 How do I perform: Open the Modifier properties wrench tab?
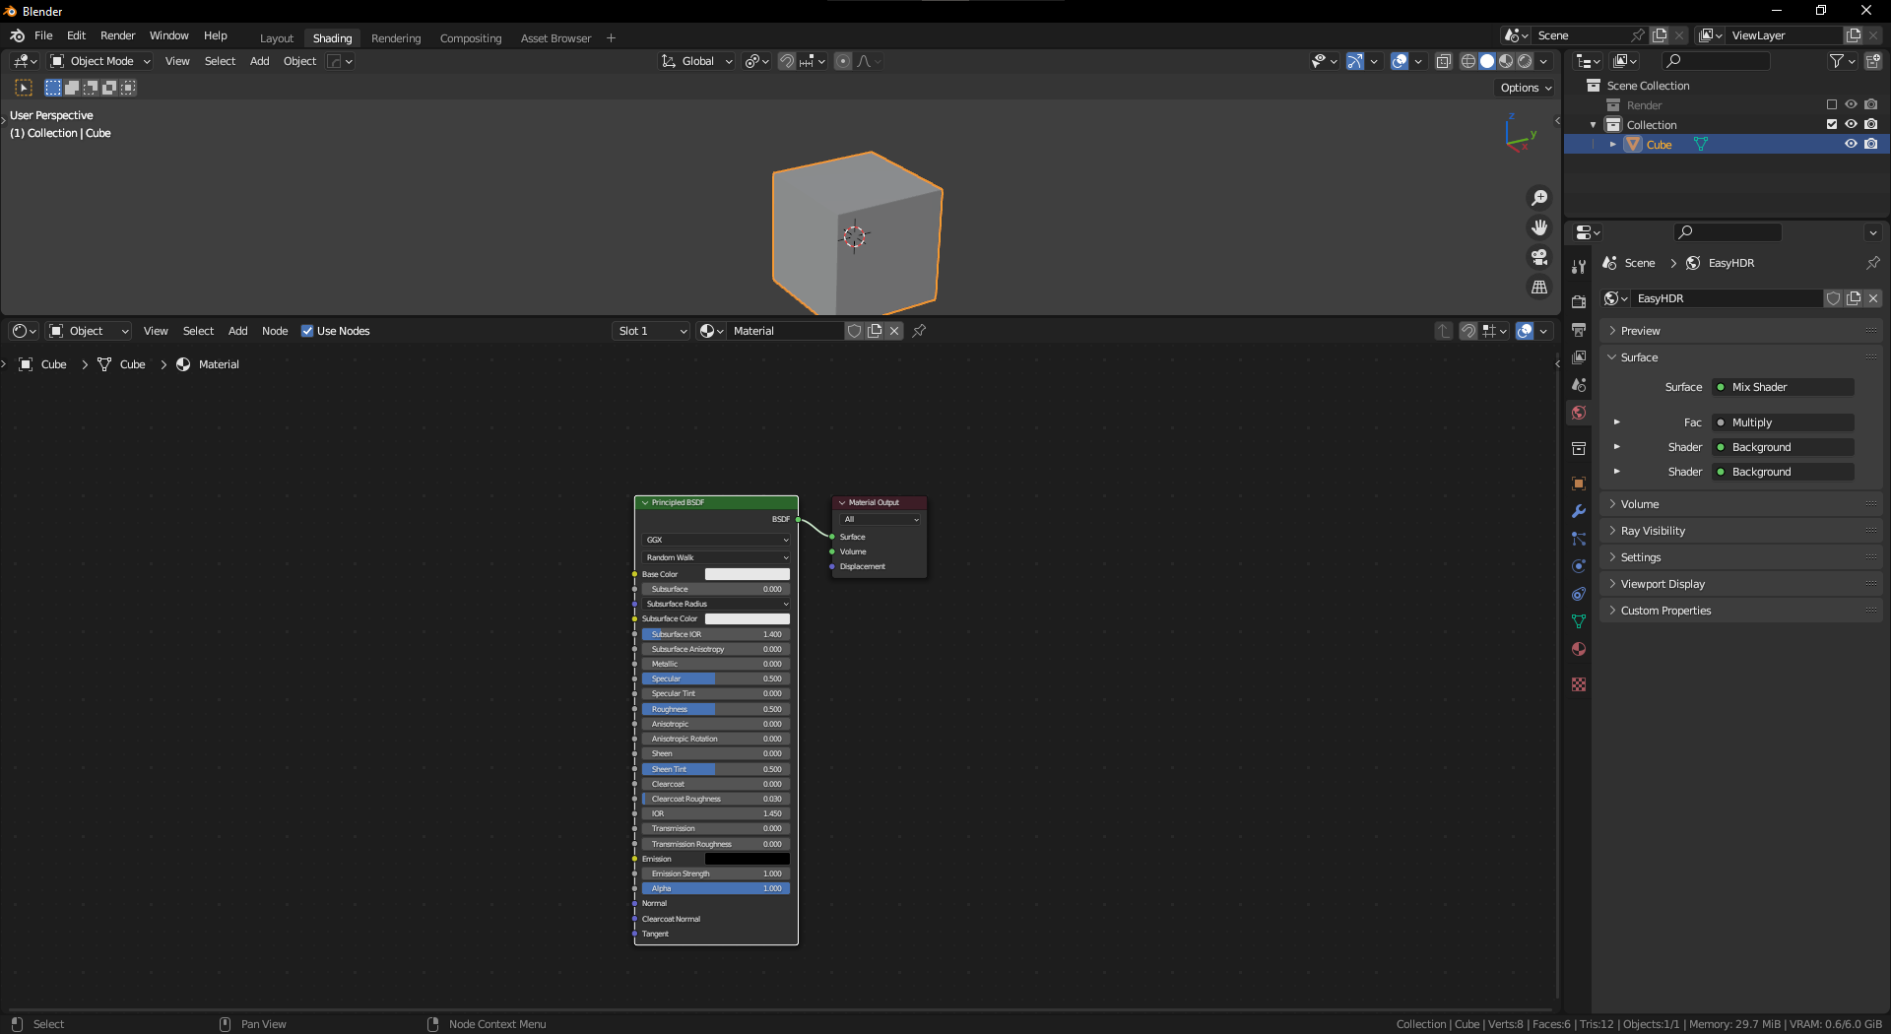coord(1579,511)
